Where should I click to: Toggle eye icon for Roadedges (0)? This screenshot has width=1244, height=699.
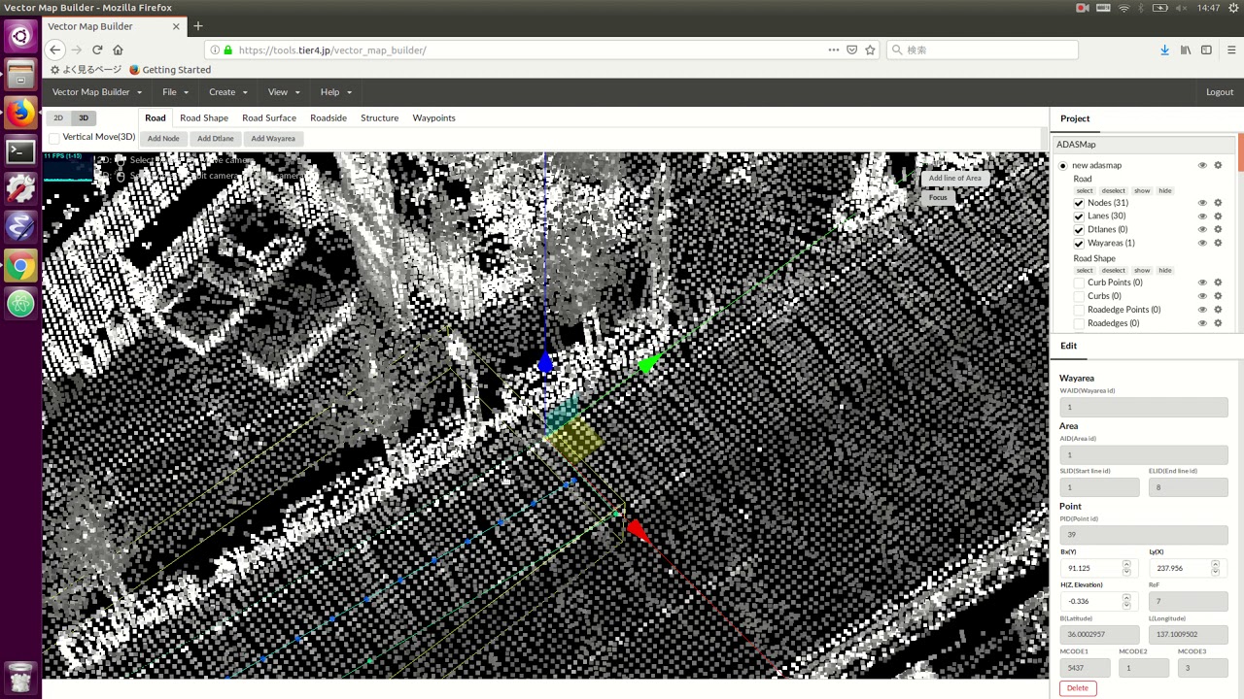[1202, 323]
